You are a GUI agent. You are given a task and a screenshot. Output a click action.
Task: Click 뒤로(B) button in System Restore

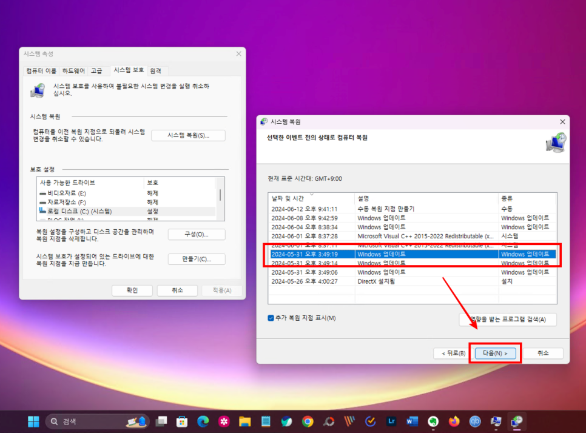pos(453,353)
